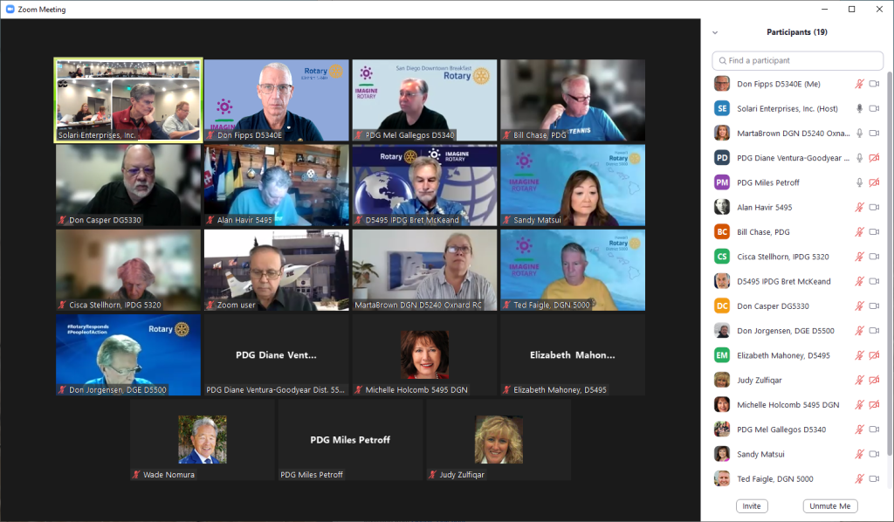Select Sandy Matsui's video tile
The height and width of the screenshot is (522, 894).
point(573,184)
